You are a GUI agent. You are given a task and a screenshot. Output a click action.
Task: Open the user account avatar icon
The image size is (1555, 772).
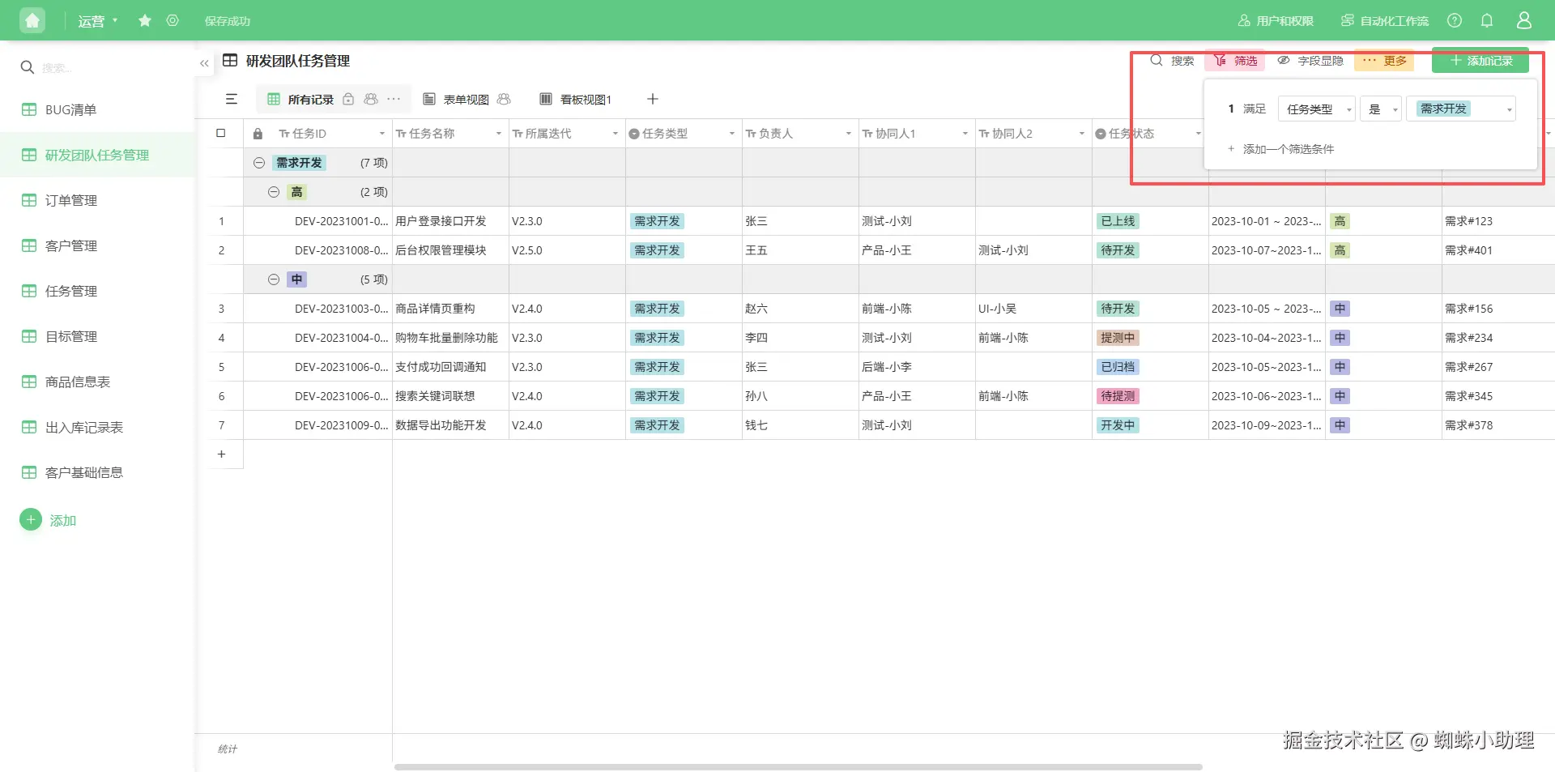(1524, 20)
